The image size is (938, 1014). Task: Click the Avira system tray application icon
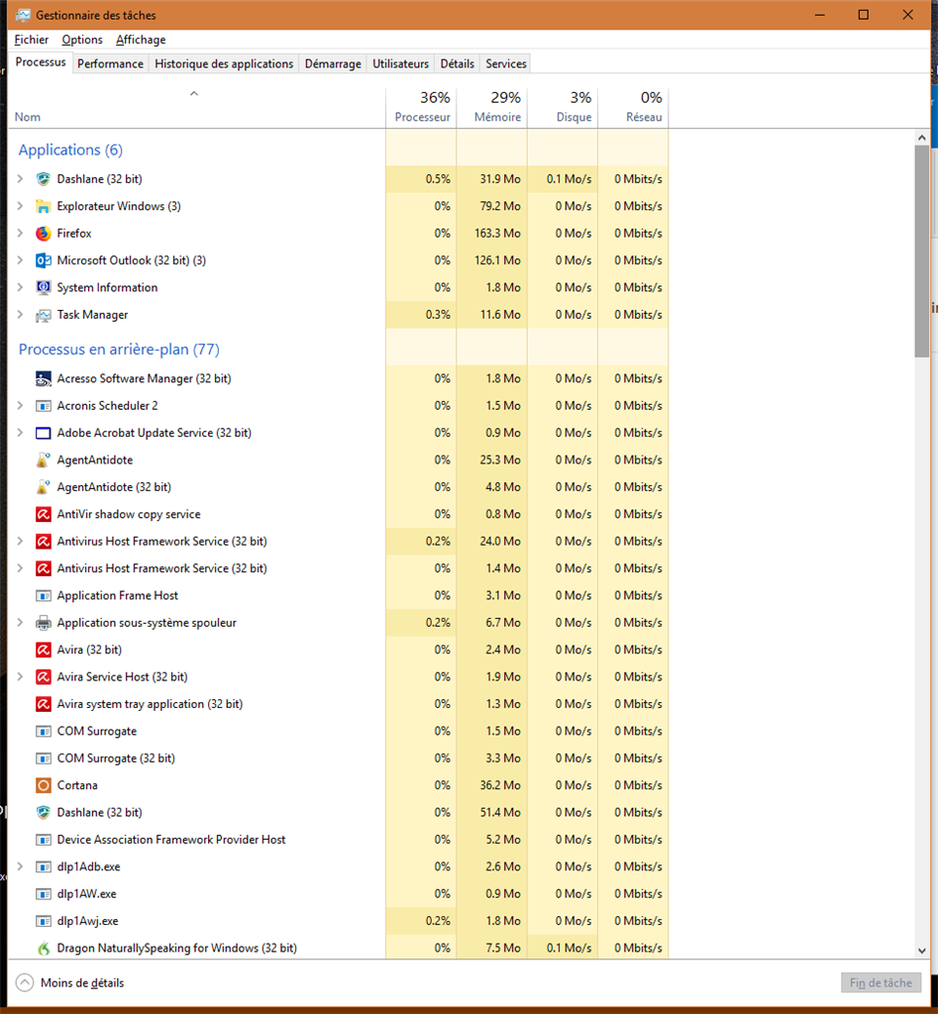point(44,704)
